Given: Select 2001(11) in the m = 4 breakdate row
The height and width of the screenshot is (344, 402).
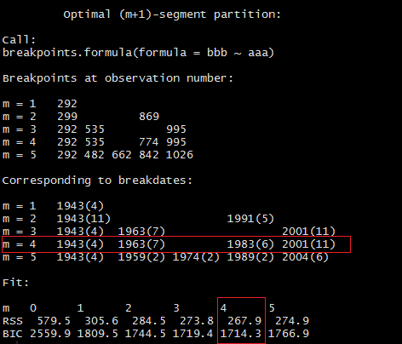Looking at the screenshot, I should pos(308,244).
